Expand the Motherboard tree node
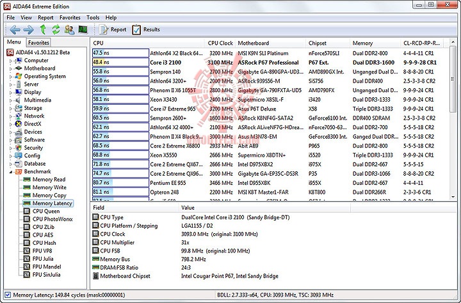Viewport: 461px width, 303px height. (x=11, y=68)
